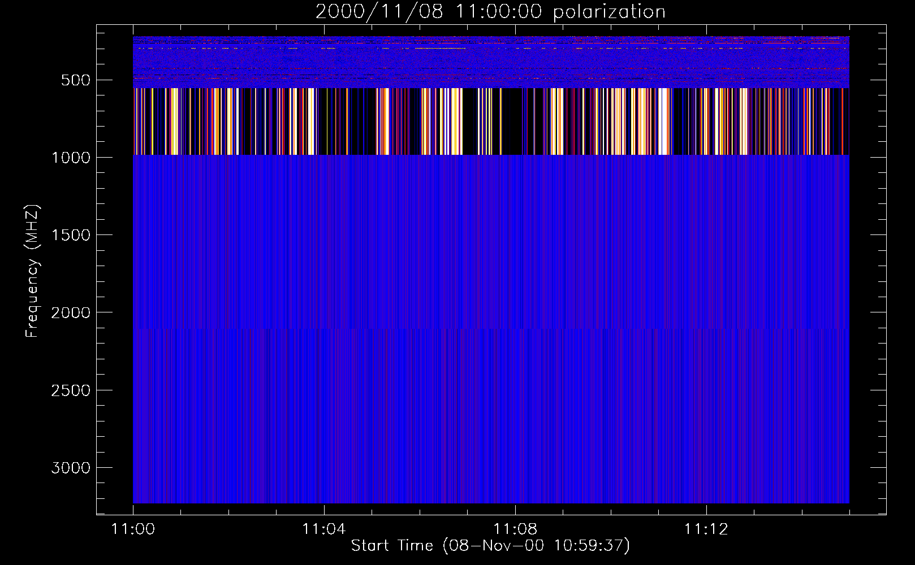This screenshot has width=915, height=565.
Task: Click the '1500' frequency tick label
Action: tap(71, 235)
